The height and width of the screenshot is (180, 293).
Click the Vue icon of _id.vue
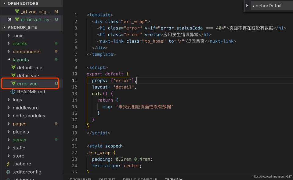tap(17, 11)
